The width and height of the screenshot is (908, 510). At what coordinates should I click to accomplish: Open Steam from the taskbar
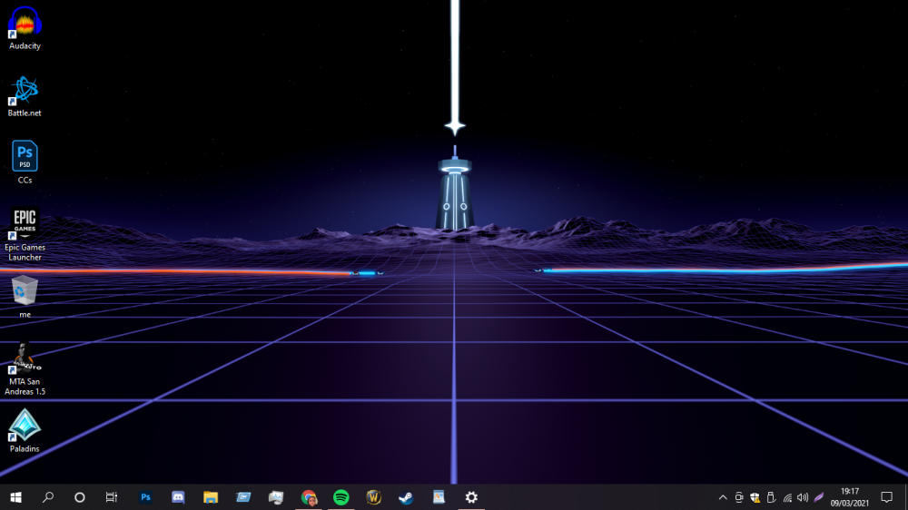point(406,497)
